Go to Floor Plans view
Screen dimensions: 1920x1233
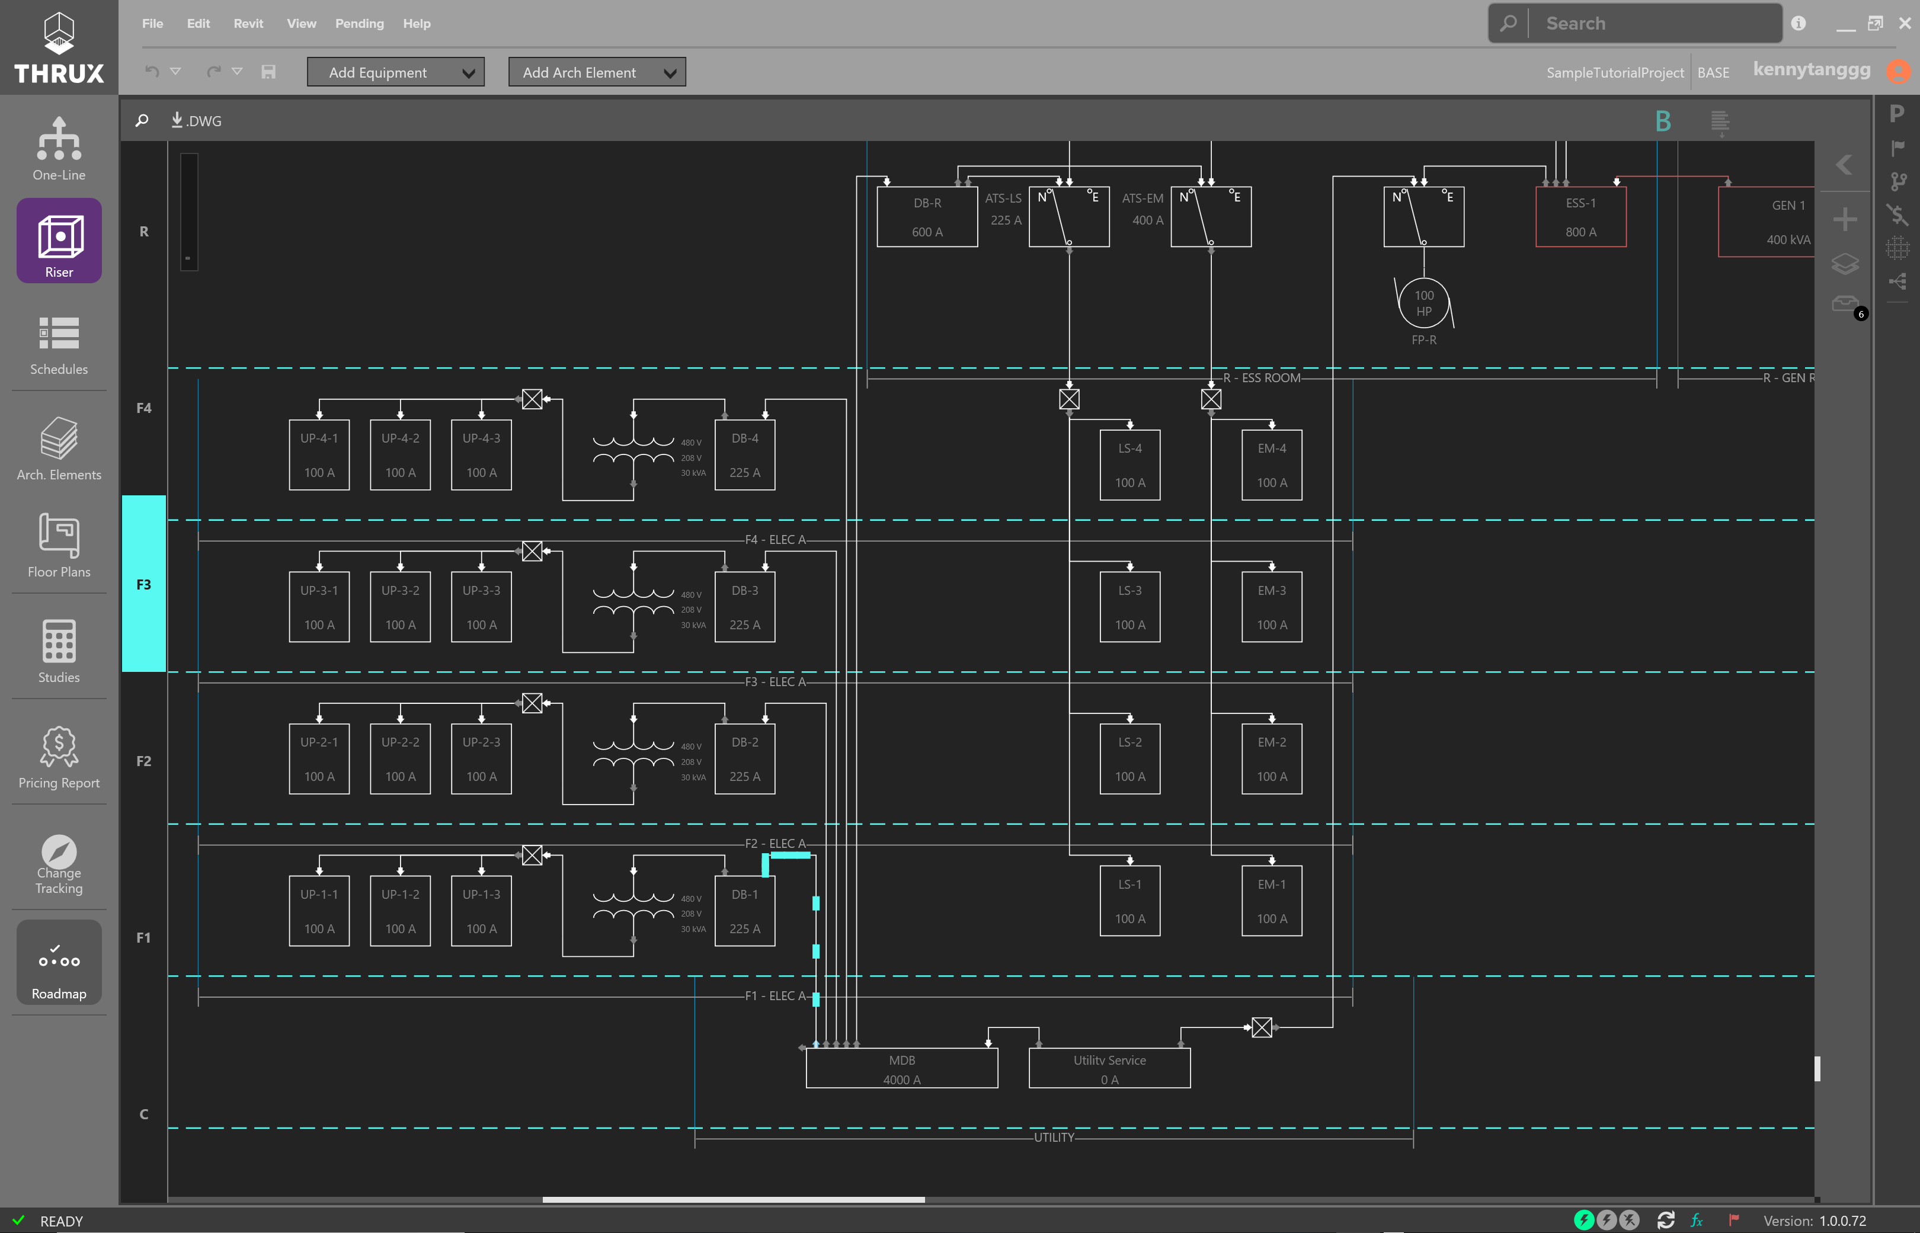(59, 545)
